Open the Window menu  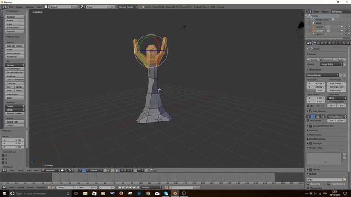(x=30, y=7)
